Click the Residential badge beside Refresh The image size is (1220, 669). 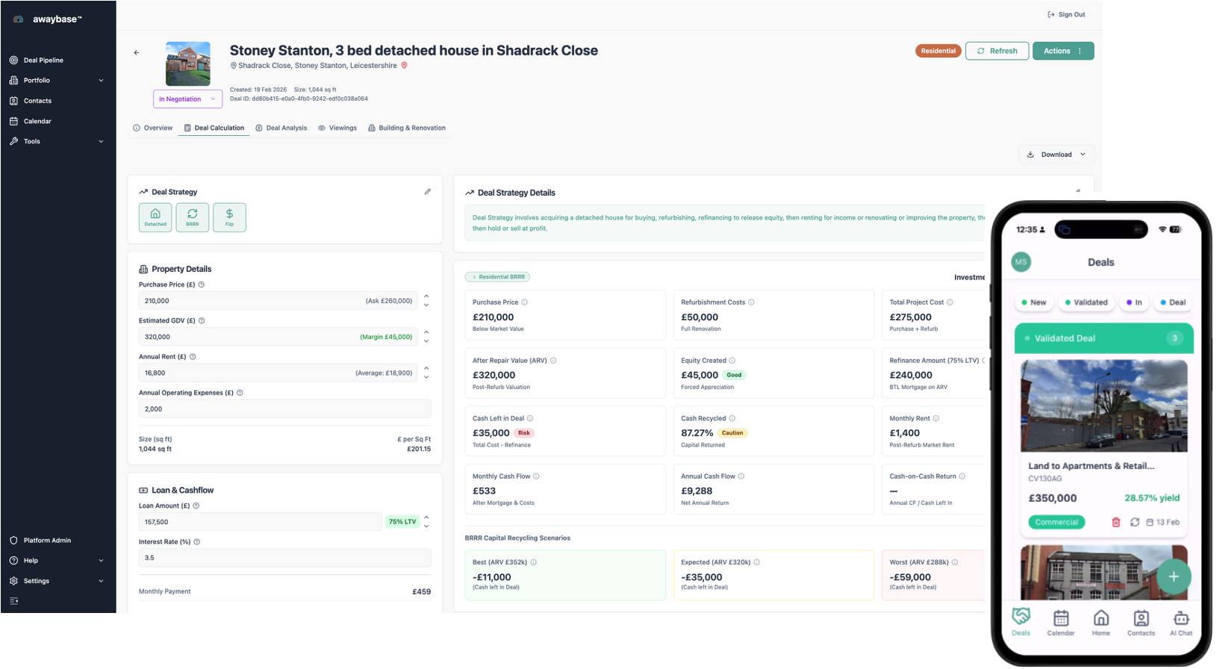point(939,51)
